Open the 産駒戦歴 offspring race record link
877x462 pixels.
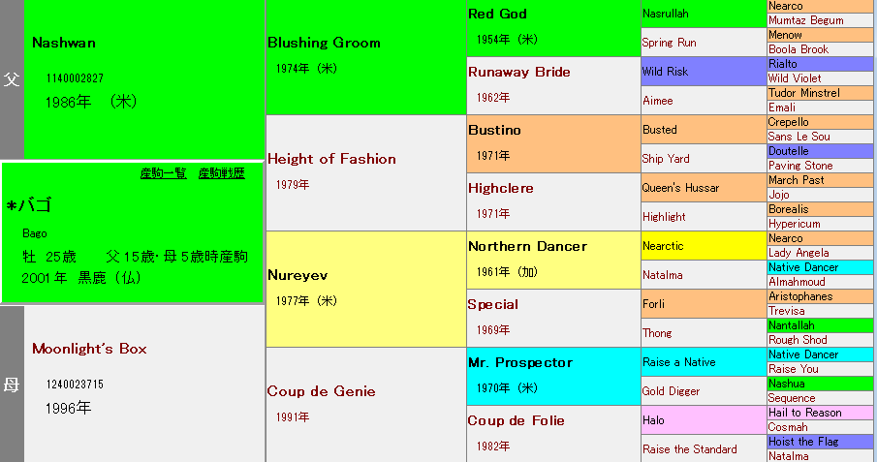pos(221,173)
